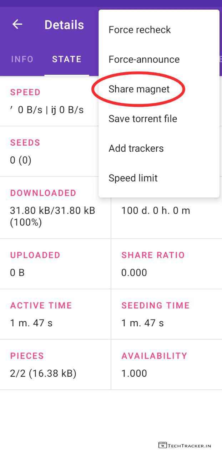Select the Force-announce menu option
The width and height of the screenshot is (222, 458).
pyautogui.click(x=144, y=59)
